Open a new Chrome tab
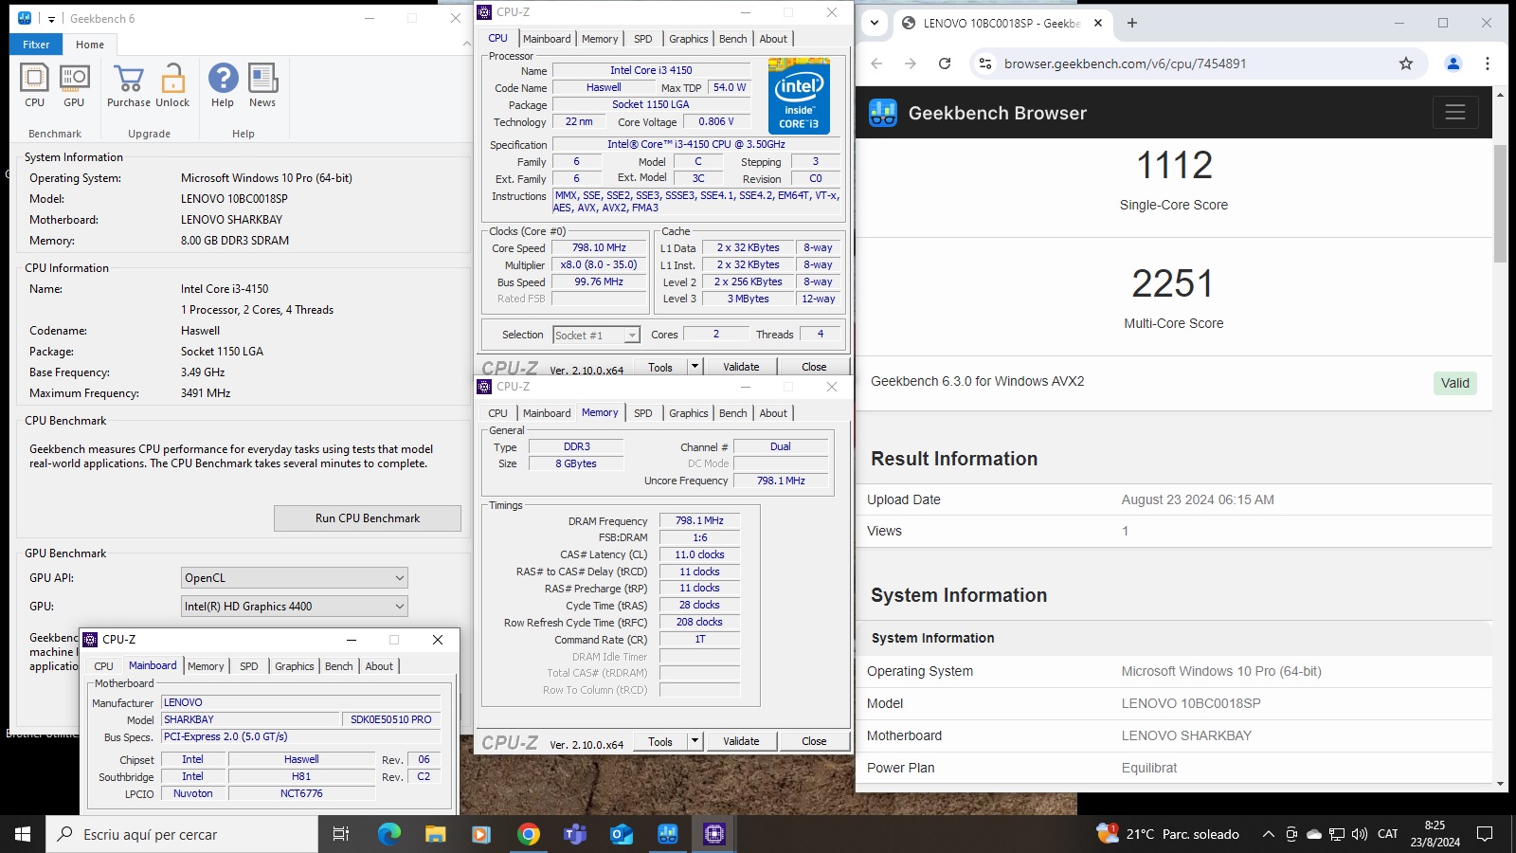This screenshot has height=853, width=1516. coord(1132,23)
